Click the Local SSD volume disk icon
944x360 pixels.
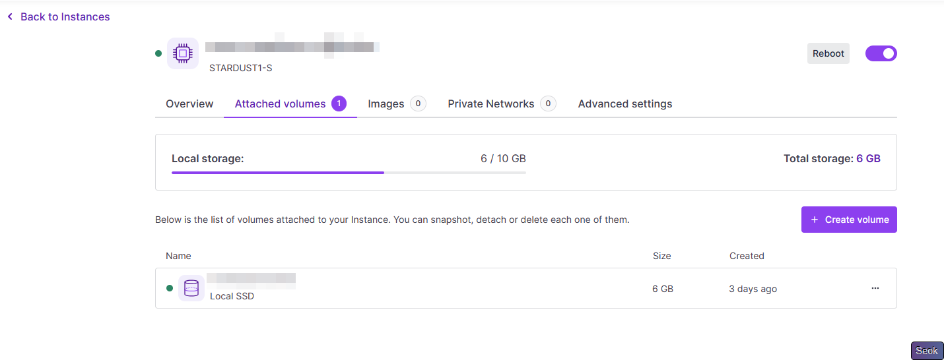coord(191,288)
